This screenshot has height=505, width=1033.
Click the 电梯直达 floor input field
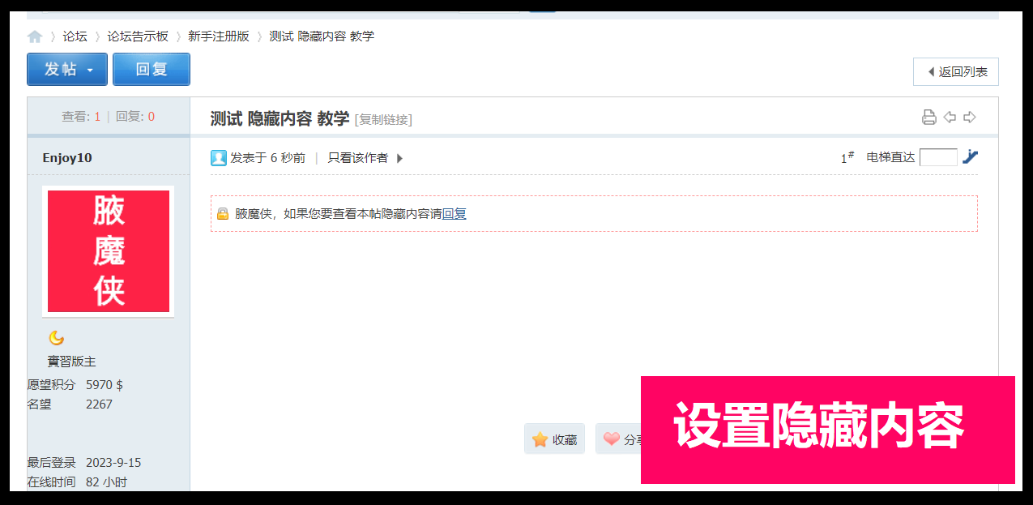938,157
